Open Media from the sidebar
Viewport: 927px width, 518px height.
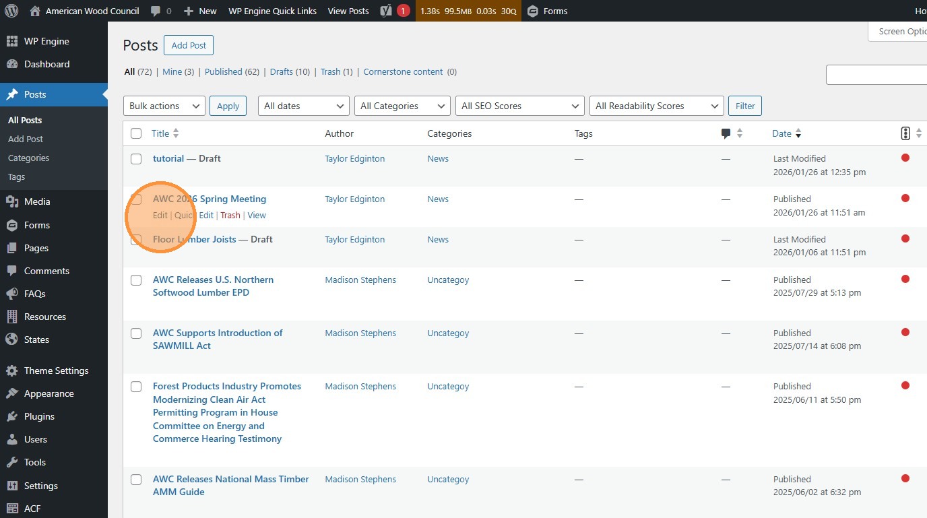click(37, 201)
